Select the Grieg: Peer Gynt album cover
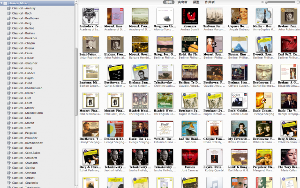This screenshot has height=188, width=300. tap(165, 44)
